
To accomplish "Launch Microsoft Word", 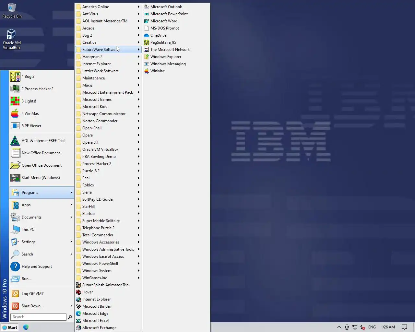I will [x=176, y=21].
